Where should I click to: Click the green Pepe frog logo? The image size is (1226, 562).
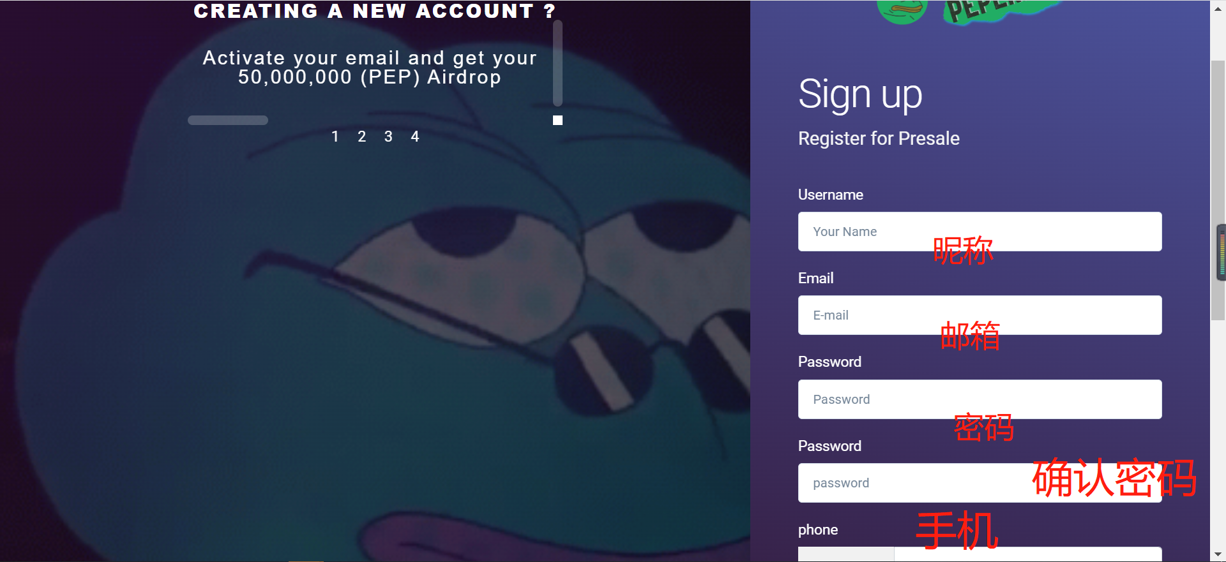click(x=902, y=11)
